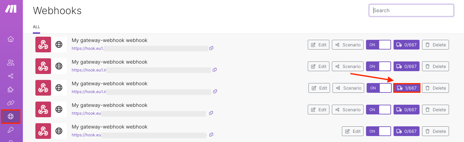Open Keys icon in sidebar
The height and width of the screenshot is (142, 464).
(11, 130)
